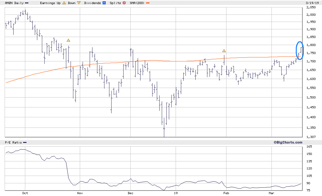The width and height of the screenshot is (322, 196).
Task: Click the 1,950 price axis label
Action: point(311,22)
